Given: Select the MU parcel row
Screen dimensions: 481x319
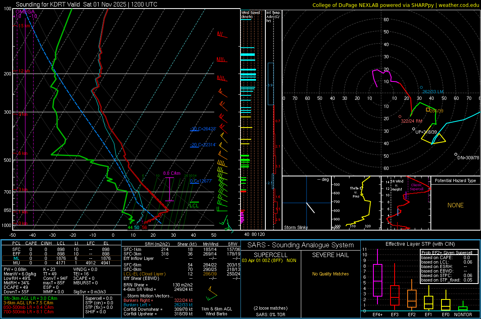Looking at the screenshot, I should 62,263.
